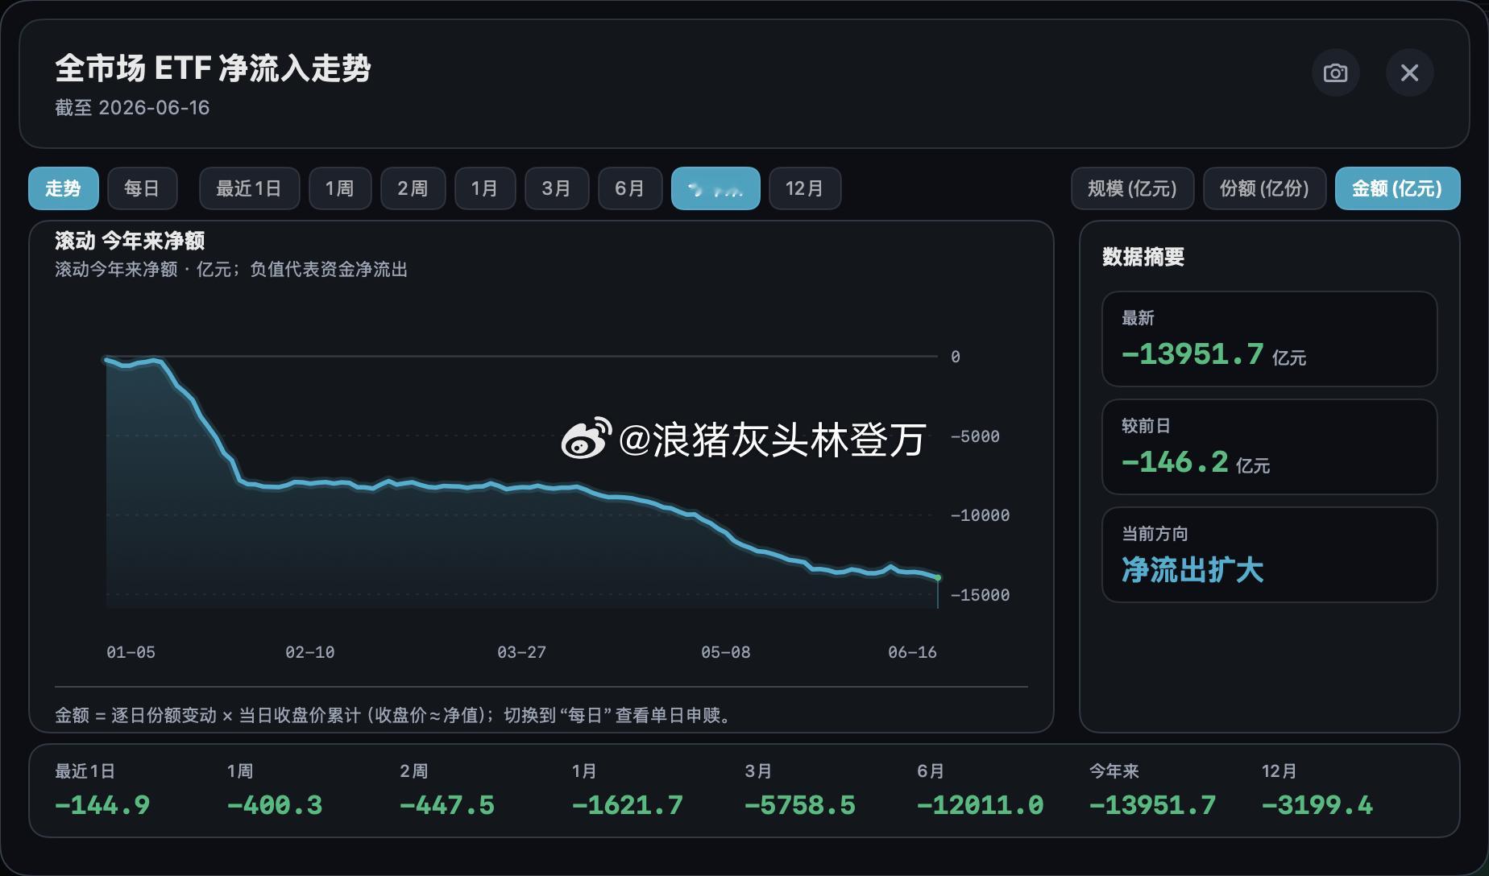Click the -5000 y-axis label
Image resolution: width=1489 pixels, height=876 pixels.
tap(975, 436)
